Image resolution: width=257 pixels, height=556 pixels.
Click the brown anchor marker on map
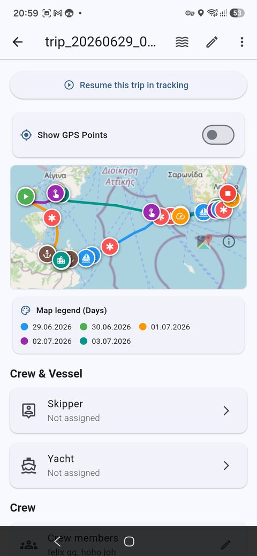(x=47, y=253)
